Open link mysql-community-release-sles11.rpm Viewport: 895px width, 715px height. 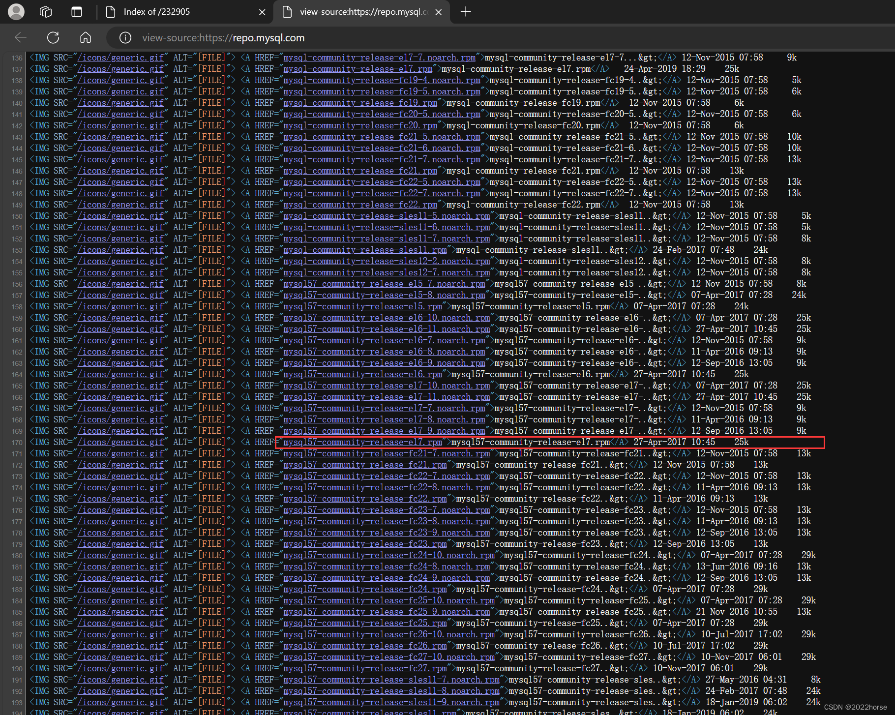pos(365,250)
